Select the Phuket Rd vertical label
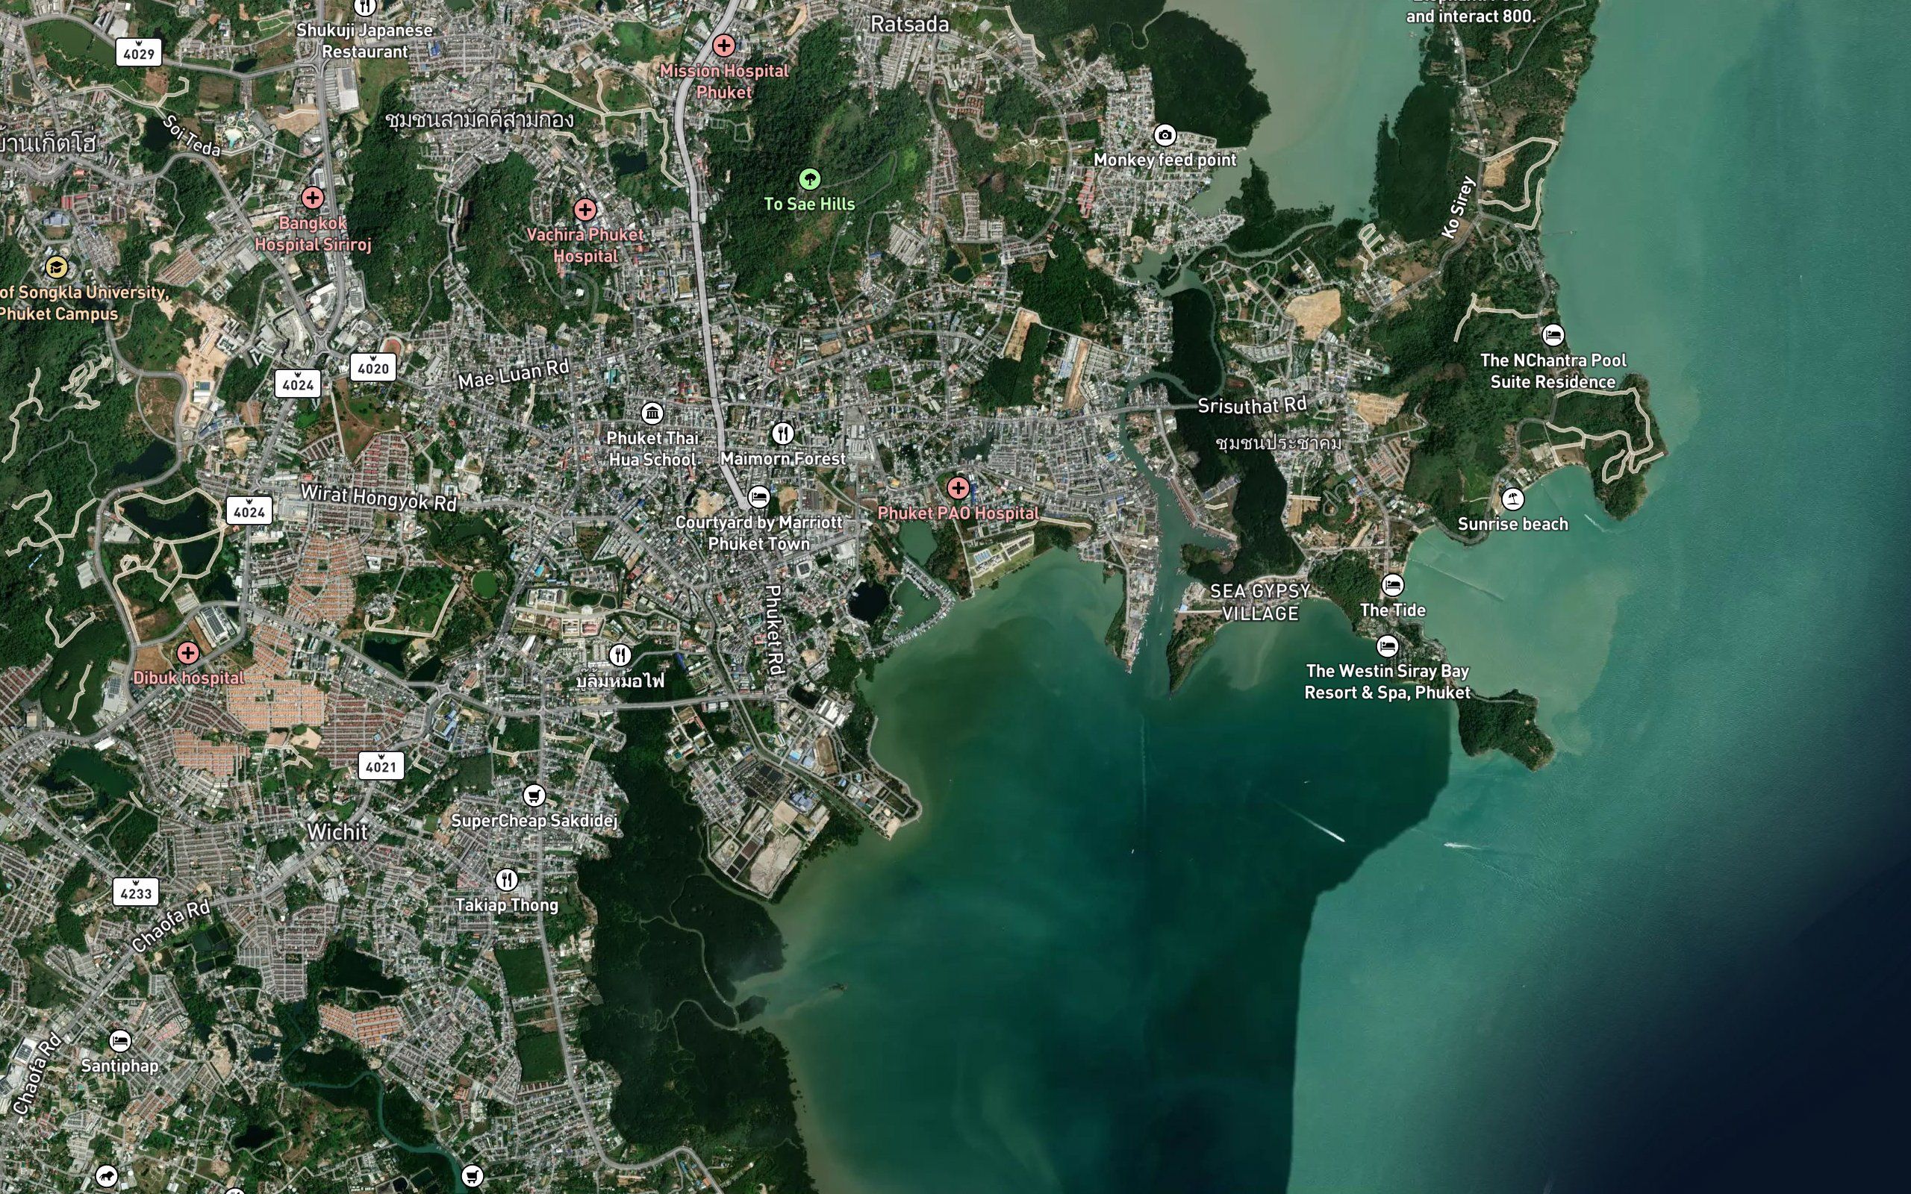Image resolution: width=1911 pixels, height=1194 pixels. tap(775, 629)
